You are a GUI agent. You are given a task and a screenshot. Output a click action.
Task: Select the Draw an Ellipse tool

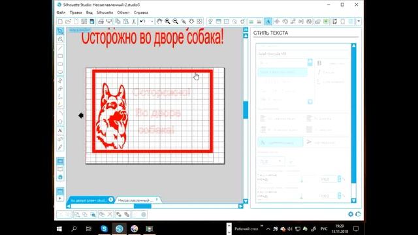point(60,72)
